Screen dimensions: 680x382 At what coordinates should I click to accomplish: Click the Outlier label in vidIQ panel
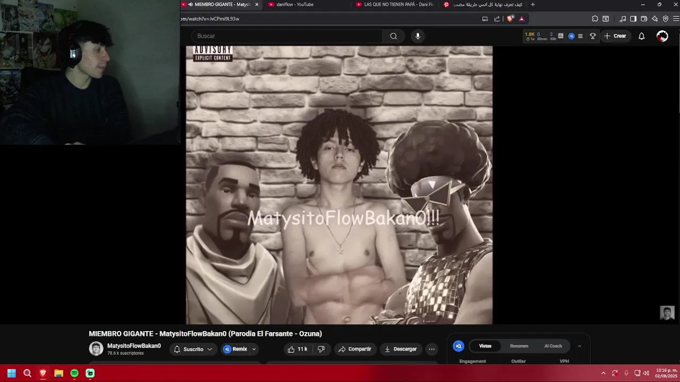[x=518, y=361]
